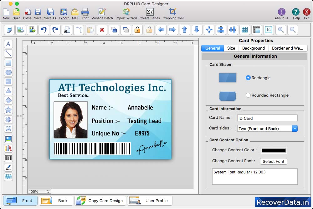Screen dimensions: 313x209
Task: Switch to the Background tab
Action: pos(254,48)
